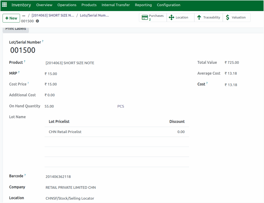Open the Reporting menu

(x=143, y=5)
